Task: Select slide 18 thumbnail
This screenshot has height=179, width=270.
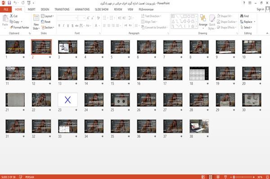Action: [199, 74]
